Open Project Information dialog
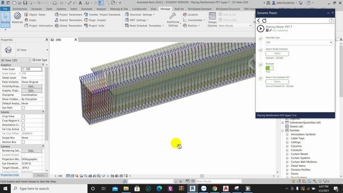 [x=39, y=26]
